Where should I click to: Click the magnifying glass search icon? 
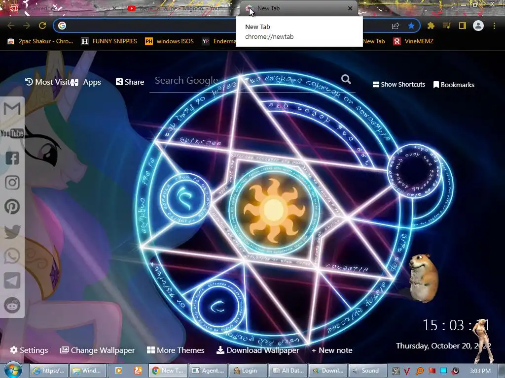(x=346, y=79)
